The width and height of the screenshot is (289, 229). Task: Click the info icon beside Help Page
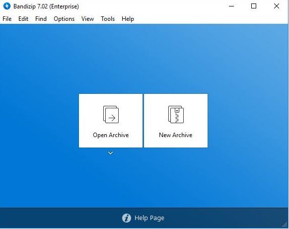tap(127, 218)
